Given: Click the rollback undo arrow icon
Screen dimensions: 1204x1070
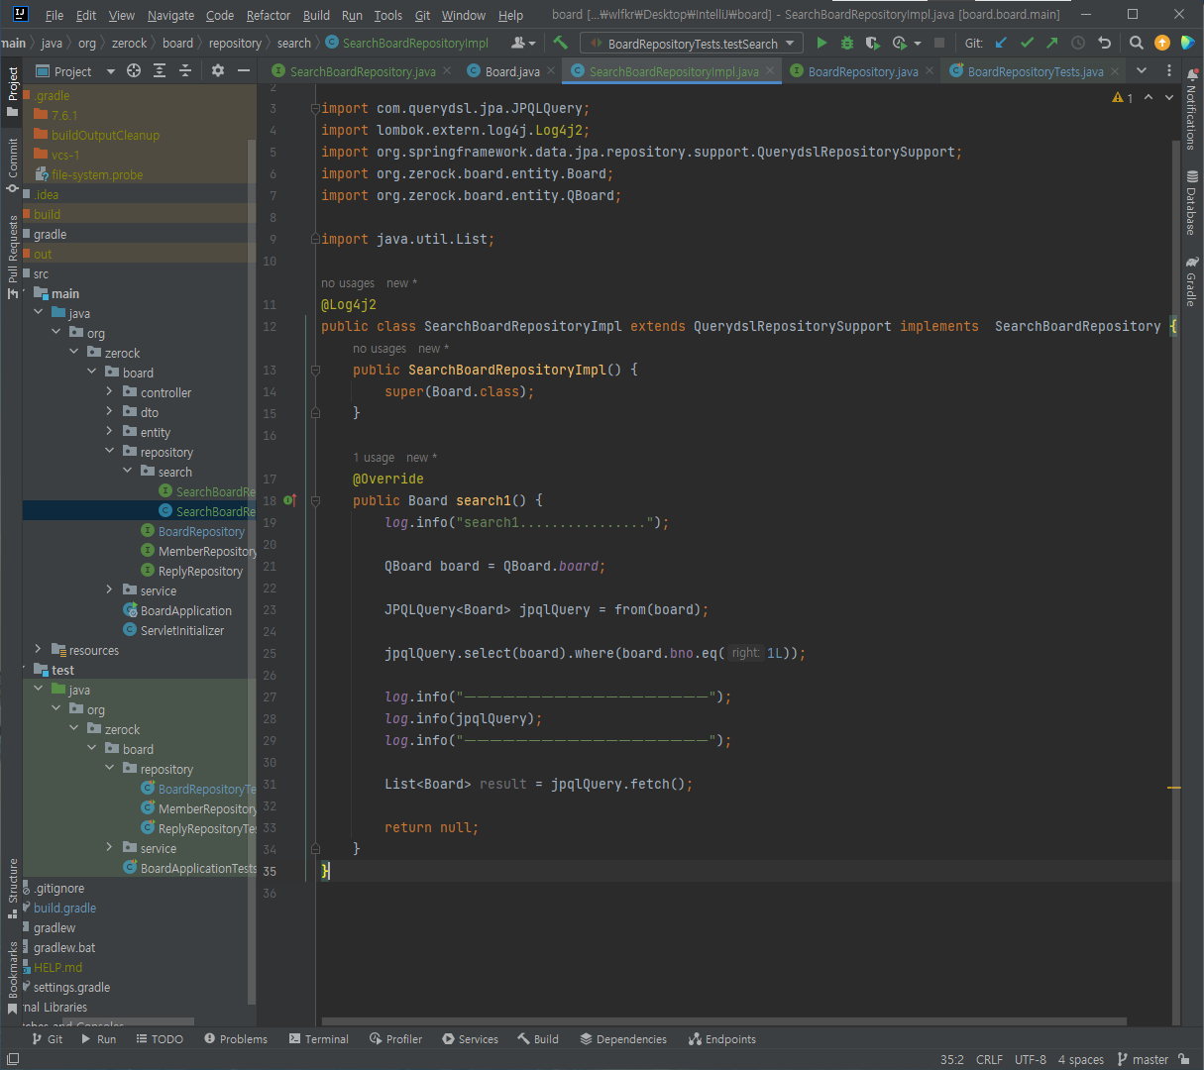Looking at the screenshot, I should (1104, 43).
